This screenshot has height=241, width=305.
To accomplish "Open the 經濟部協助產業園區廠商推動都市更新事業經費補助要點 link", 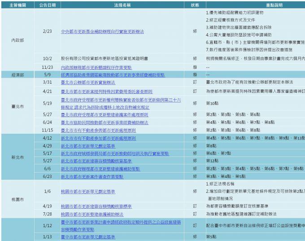I will click(x=113, y=75).
